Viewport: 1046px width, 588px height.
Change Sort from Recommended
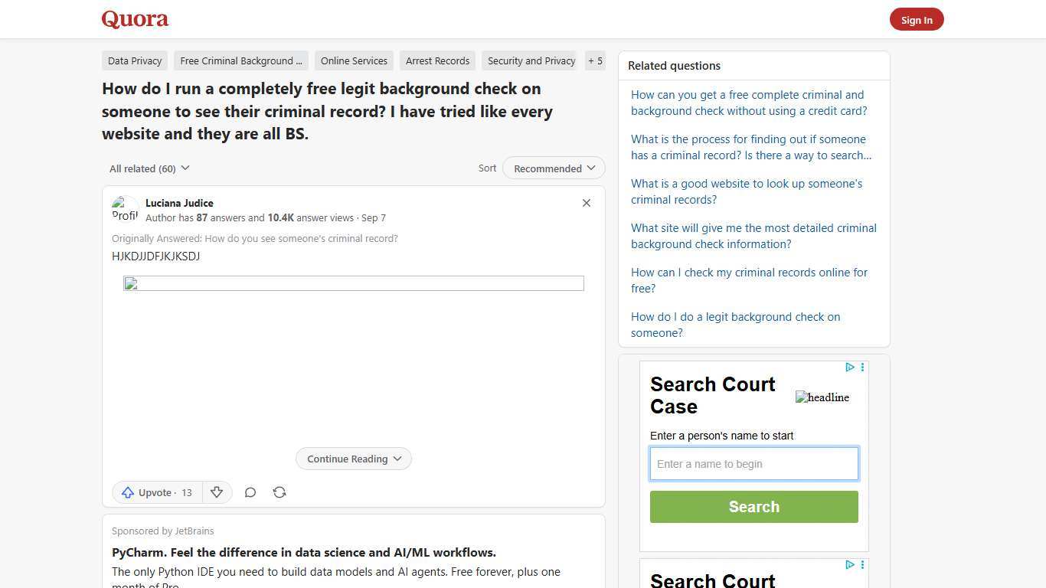pyautogui.click(x=553, y=168)
